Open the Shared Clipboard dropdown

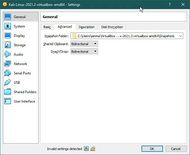pyautogui.click(x=84, y=44)
